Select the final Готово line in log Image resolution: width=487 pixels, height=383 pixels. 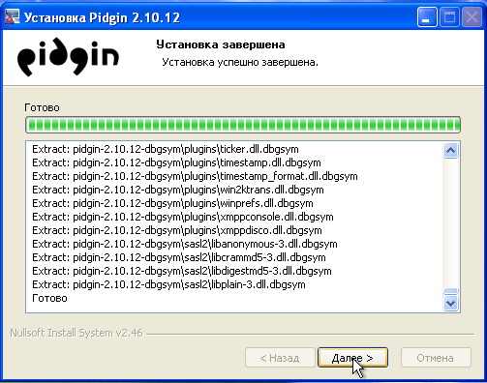click(49, 298)
